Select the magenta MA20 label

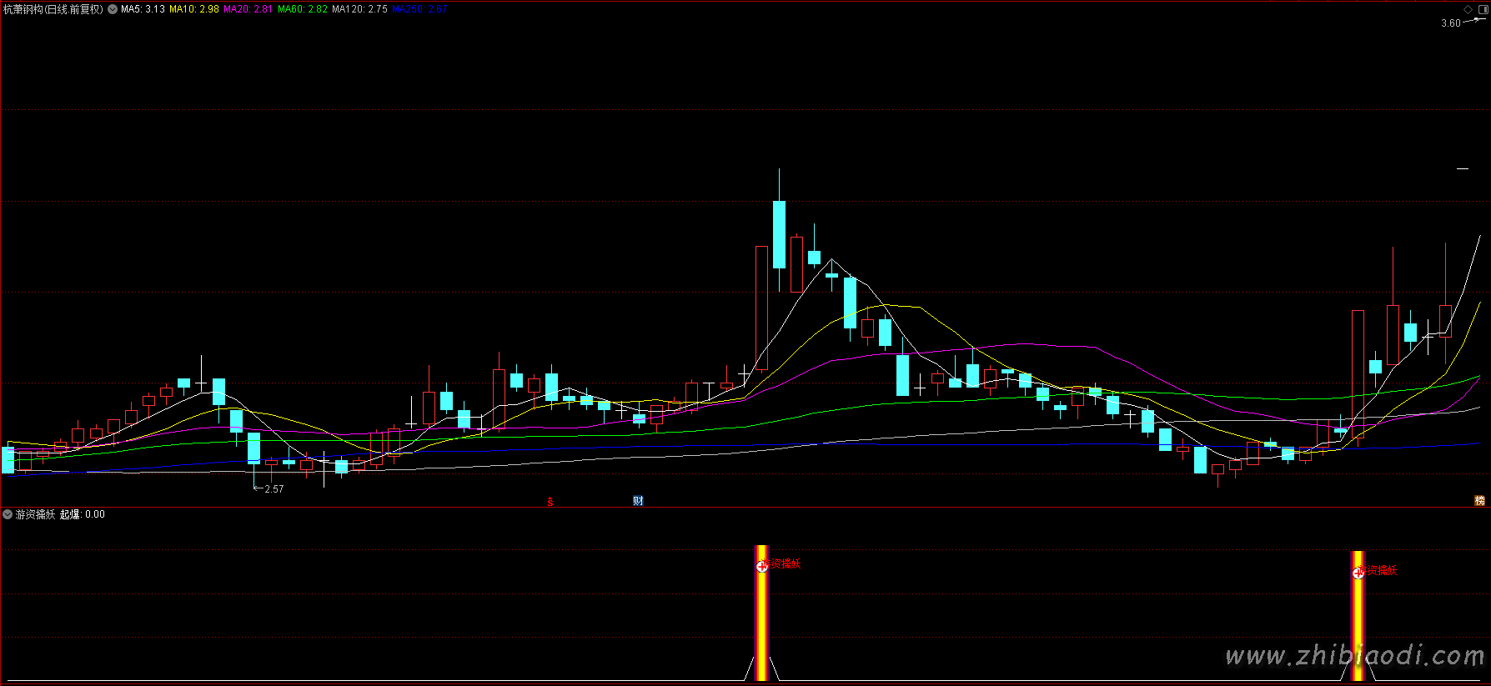(x=248, y=9)
